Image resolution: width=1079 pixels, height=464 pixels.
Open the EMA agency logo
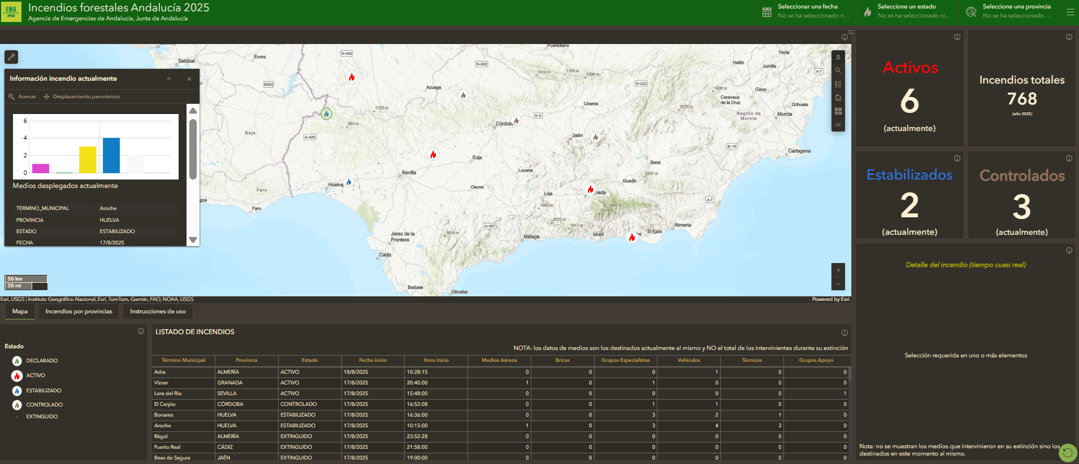[x=11, y=11]
